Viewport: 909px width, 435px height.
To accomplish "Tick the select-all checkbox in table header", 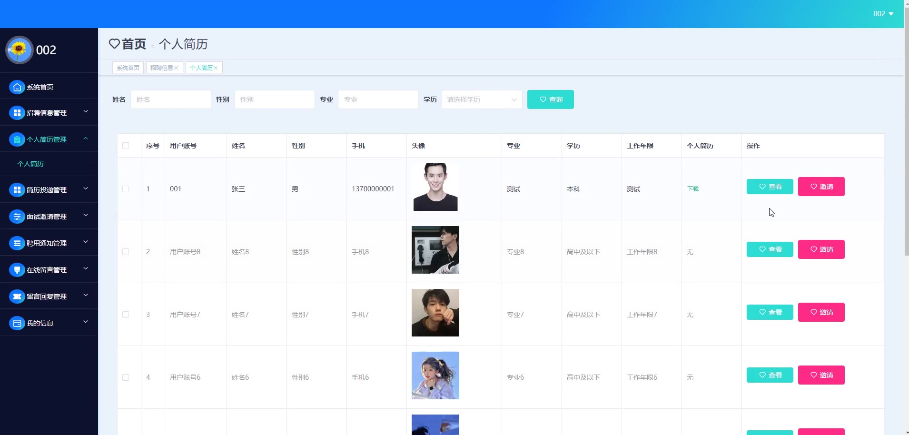I will 126,146.
